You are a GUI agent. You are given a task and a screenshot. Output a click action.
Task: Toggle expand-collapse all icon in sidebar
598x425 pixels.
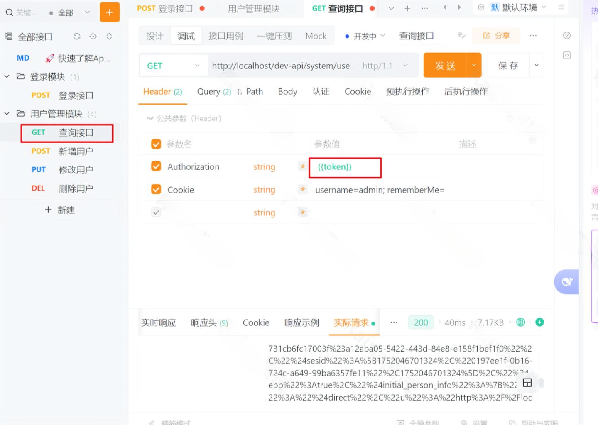(109, 37)
